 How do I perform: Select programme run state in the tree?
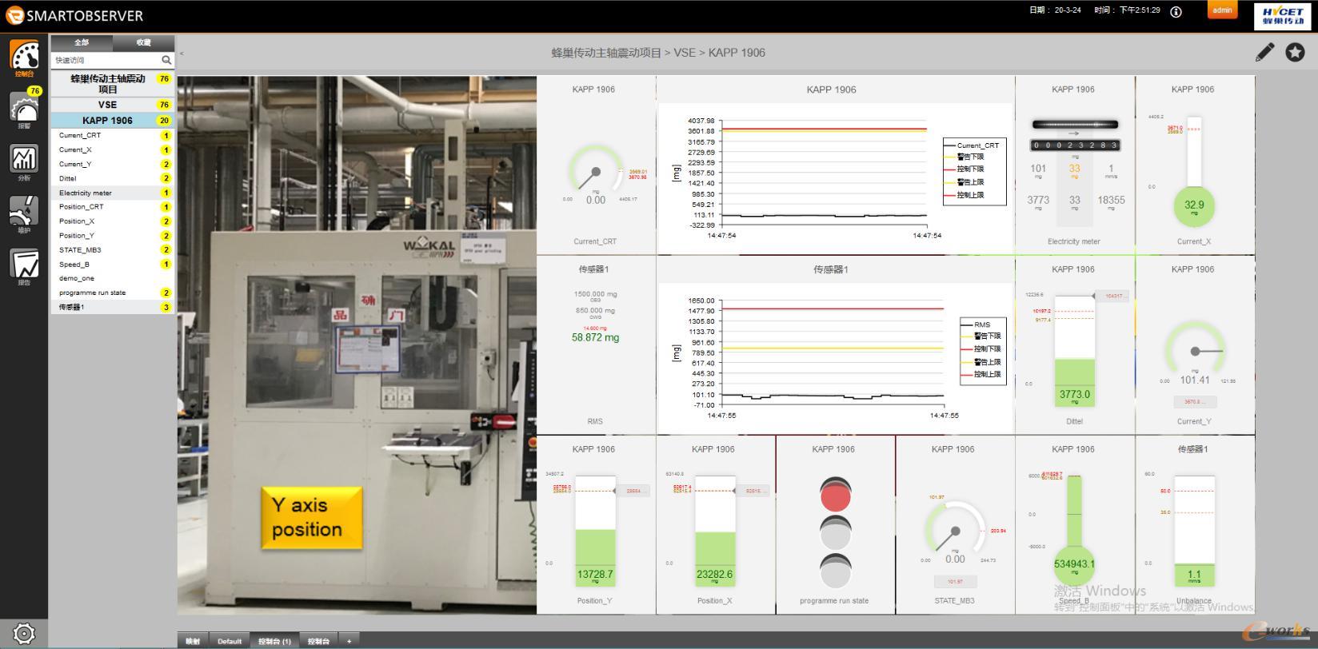tap(113, 293)
